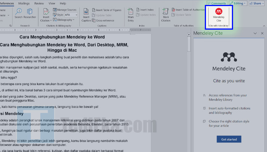Click 'Insert auto-formatted citations and bibliography' text
The height and width of the screenshot is (152, 267).
click(x=230, y=111)
